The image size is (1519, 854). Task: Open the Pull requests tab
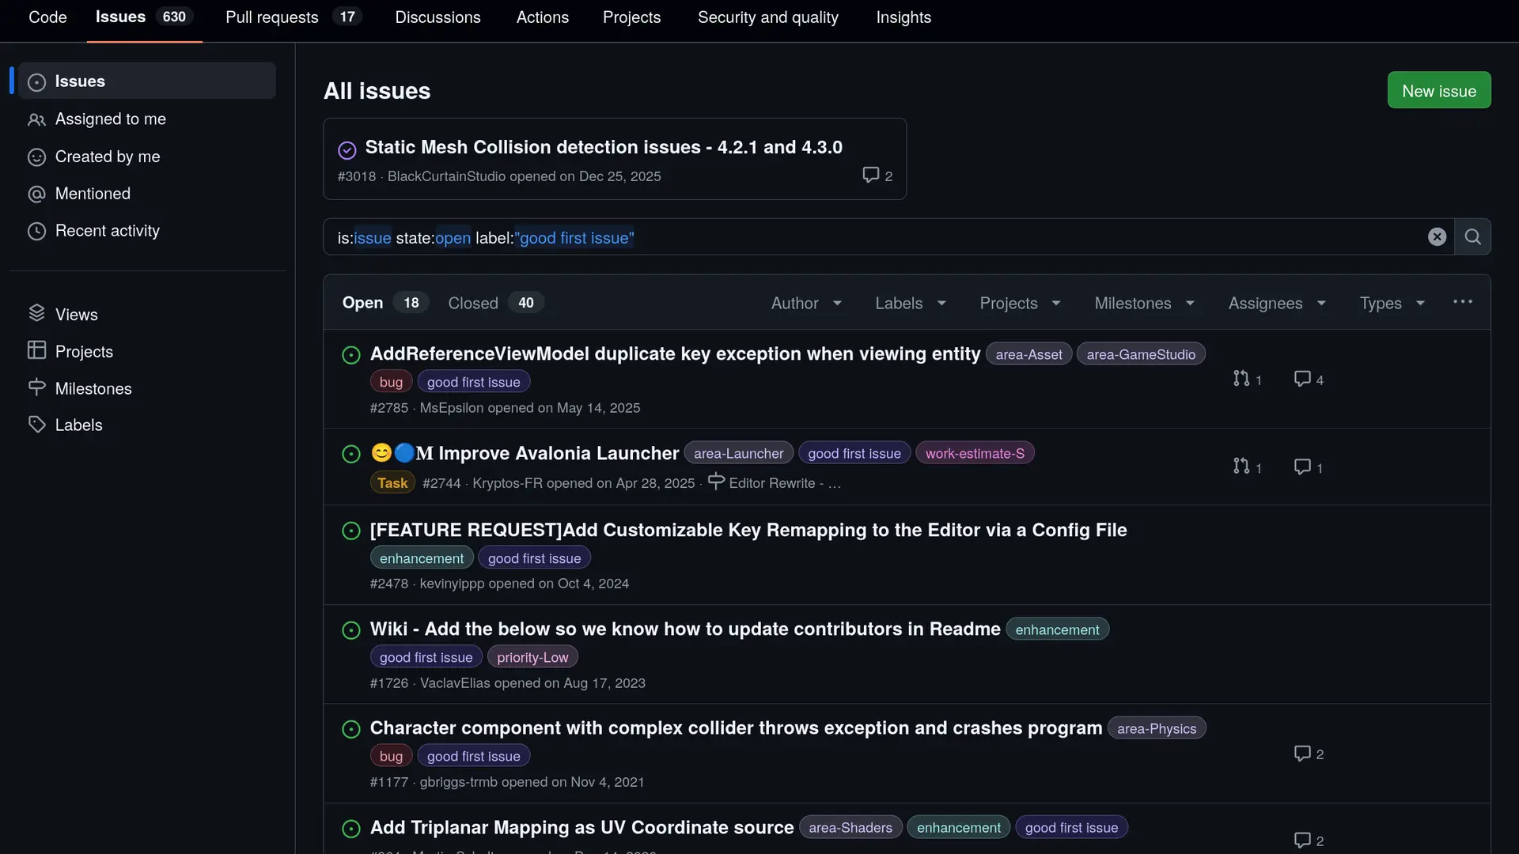[294, 17]
